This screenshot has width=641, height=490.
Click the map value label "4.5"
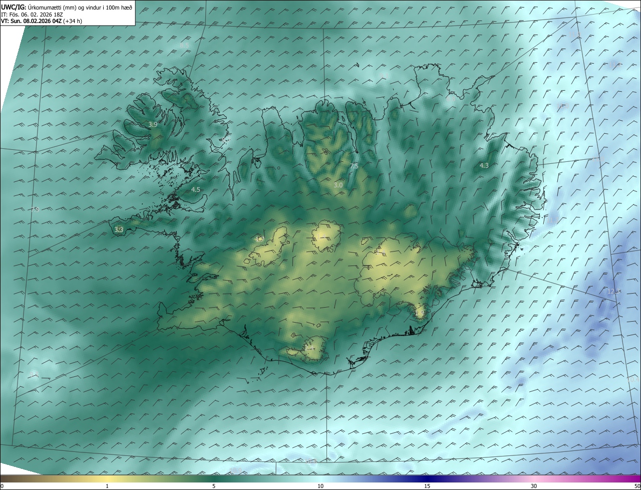196,189
